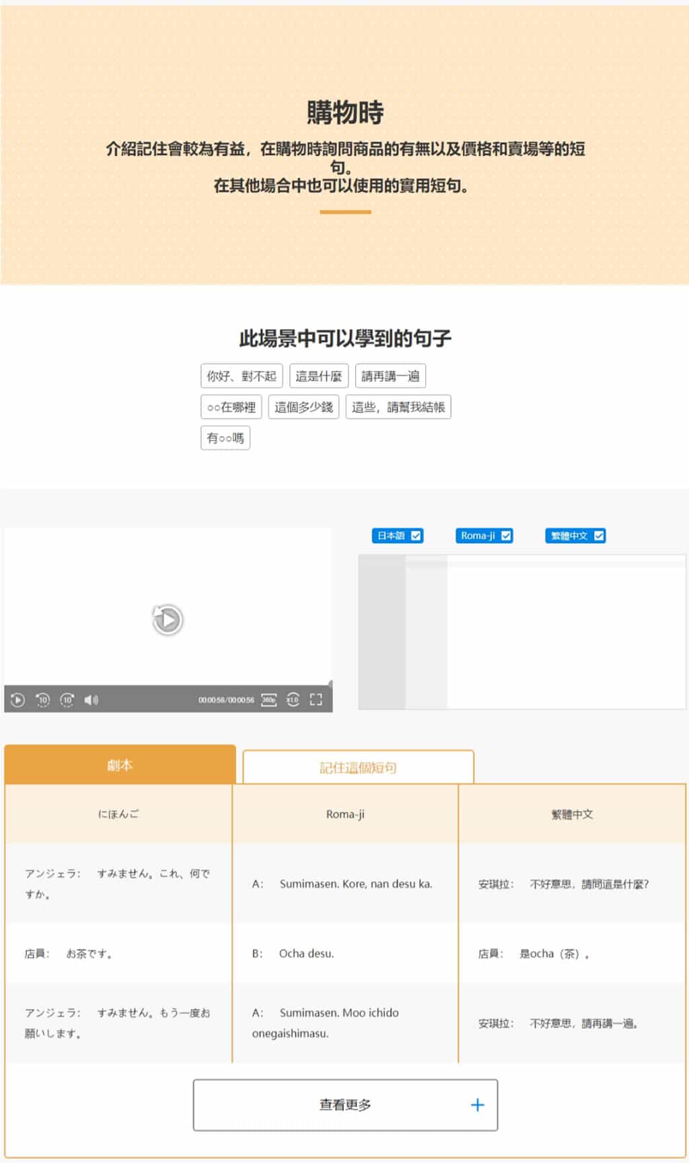Click the Chinese line 是ocha（茶）。
This screenshot has width=689, height=1163.
[554, 954]
